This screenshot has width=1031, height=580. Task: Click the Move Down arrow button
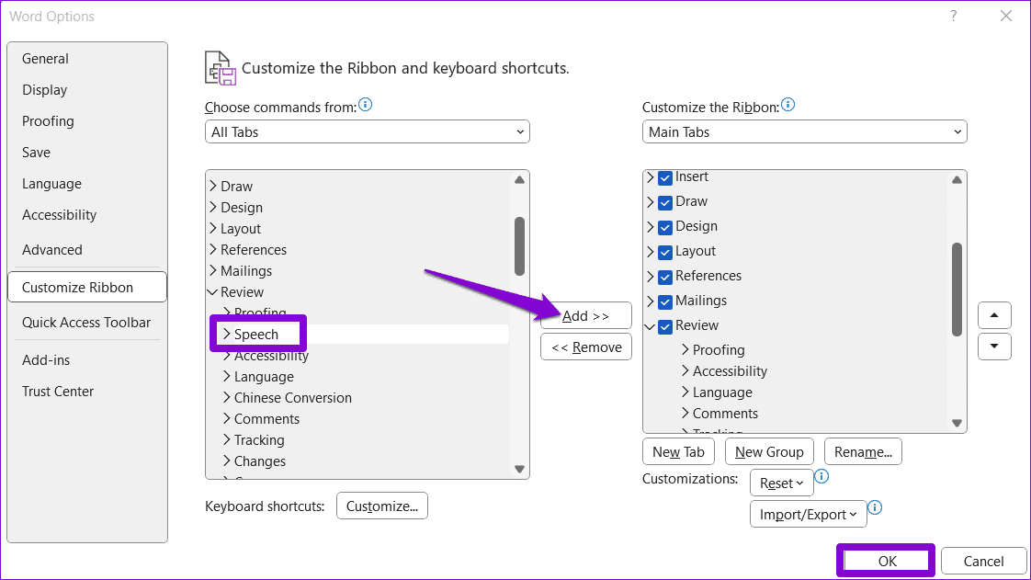(x=994, y=347)
